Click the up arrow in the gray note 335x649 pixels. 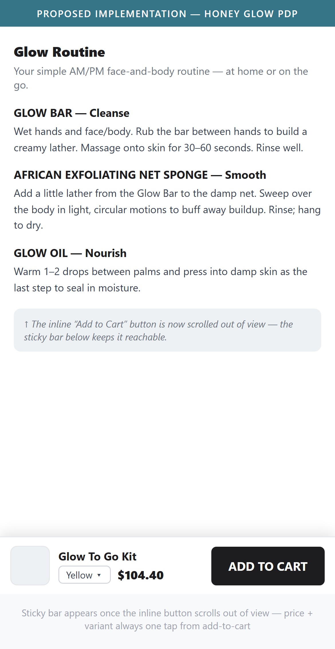[x=26, y=324]
